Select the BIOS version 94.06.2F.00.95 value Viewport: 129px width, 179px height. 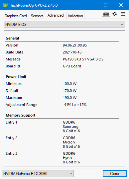(75, 45)
